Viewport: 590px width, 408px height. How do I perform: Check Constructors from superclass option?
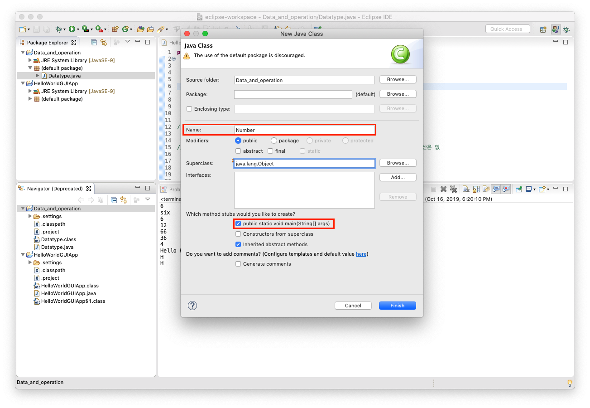238,234
